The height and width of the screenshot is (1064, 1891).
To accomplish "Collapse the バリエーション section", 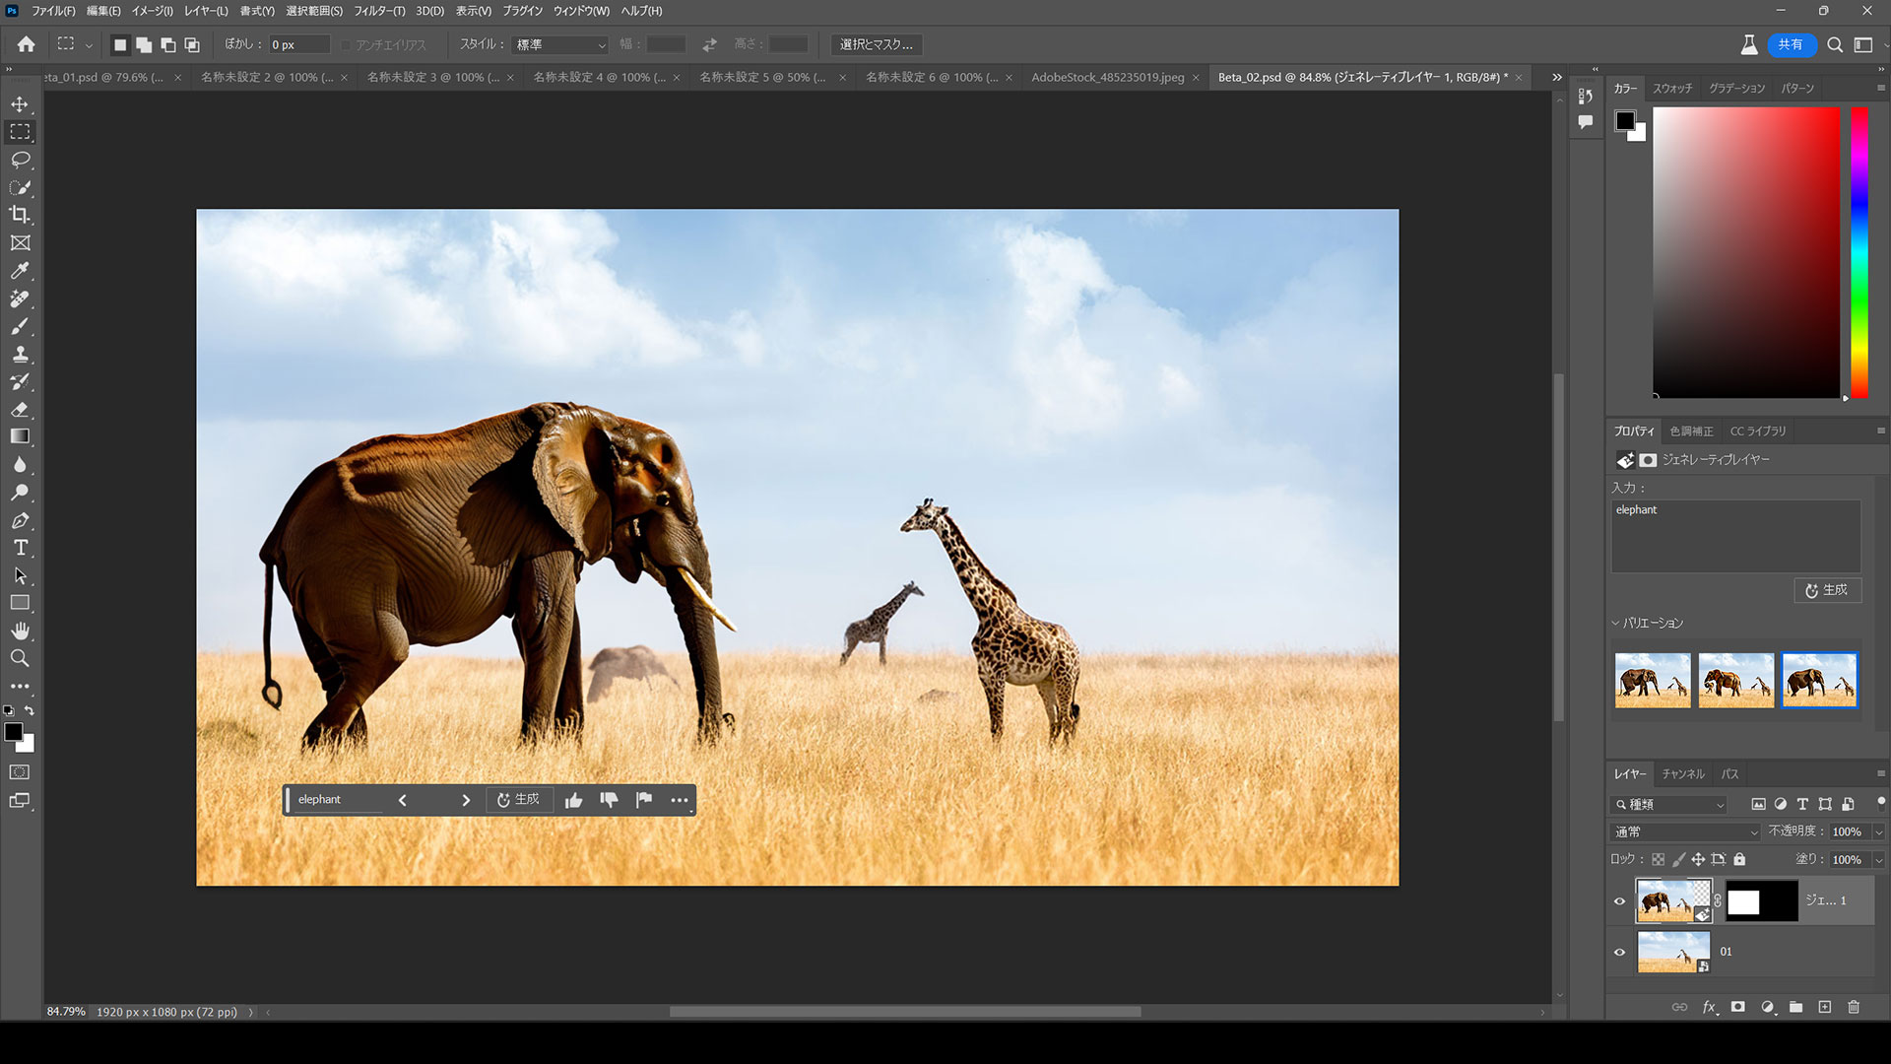I will click(x=1616, y=623).
